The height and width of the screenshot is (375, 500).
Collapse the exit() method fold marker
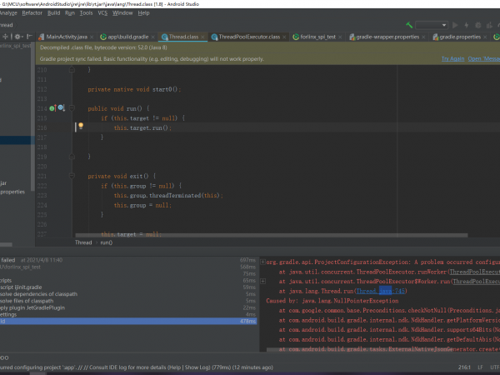click(x=73, y=176)
